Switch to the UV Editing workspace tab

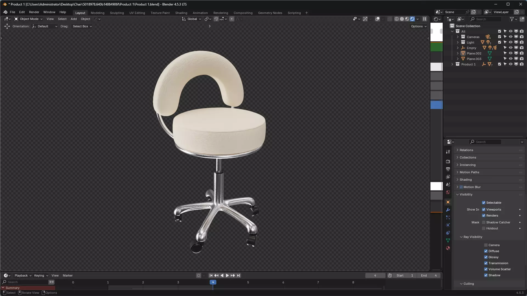coord(137,13)
